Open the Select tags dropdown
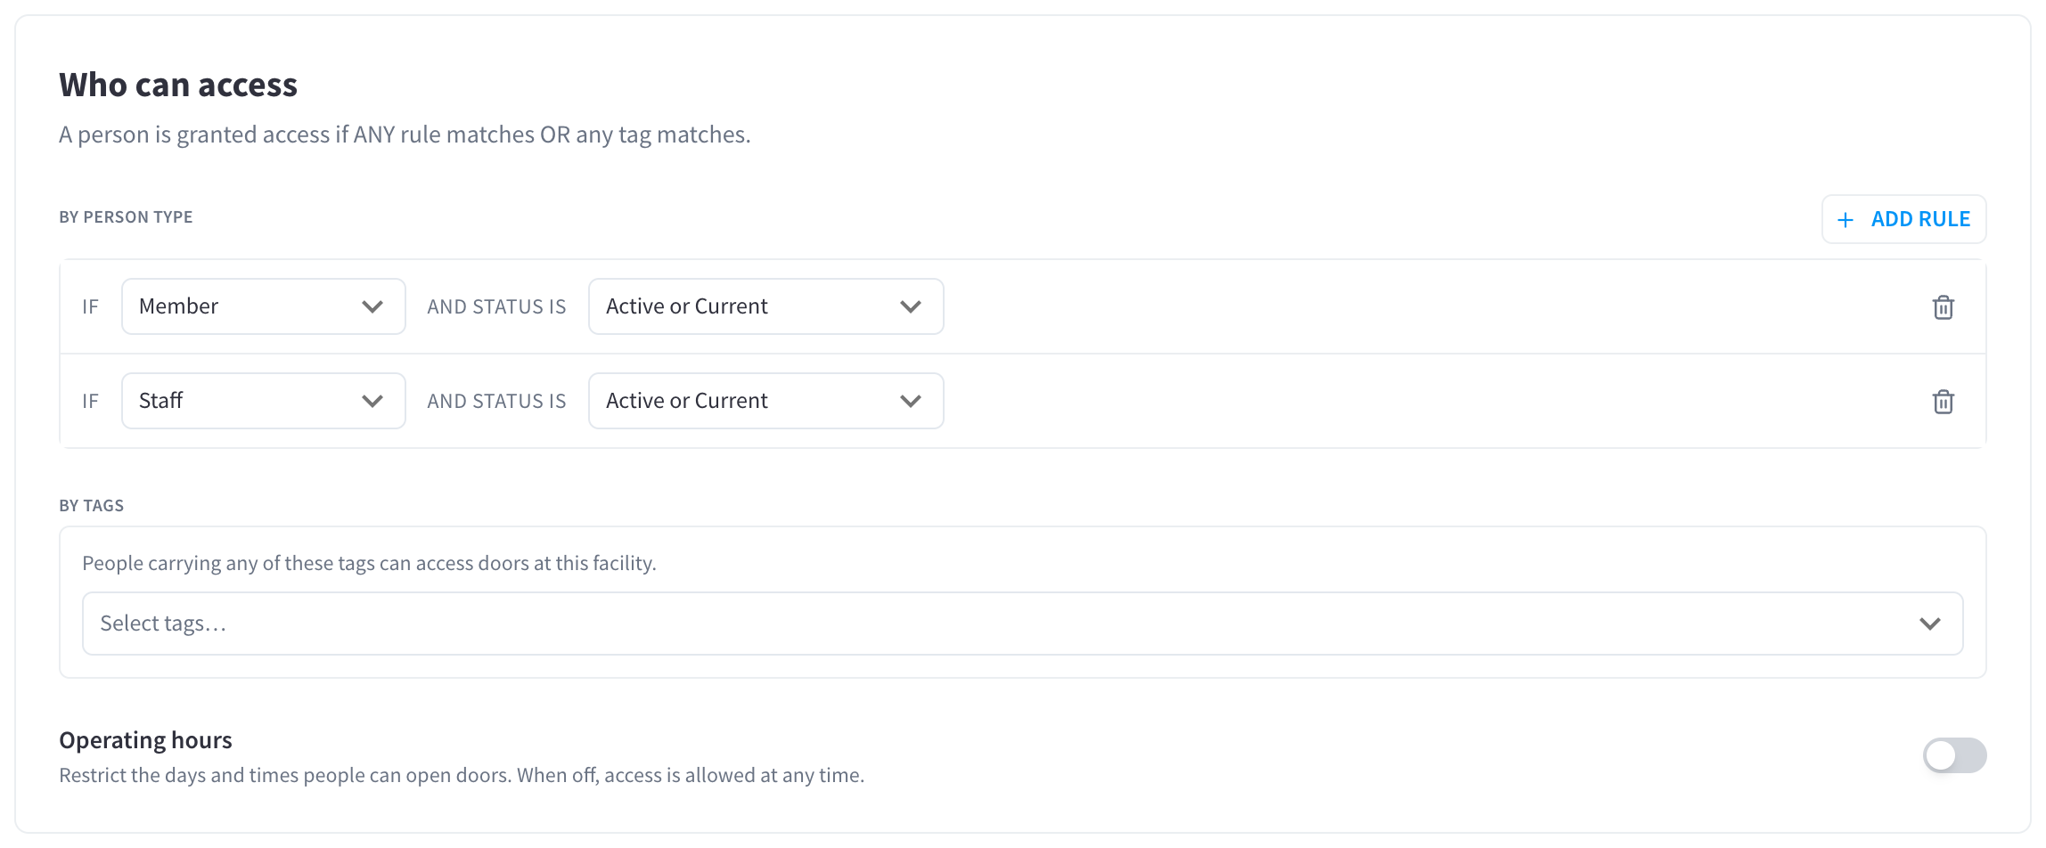This screenshot has width=2046, height=848. (x=1023, y=624)
